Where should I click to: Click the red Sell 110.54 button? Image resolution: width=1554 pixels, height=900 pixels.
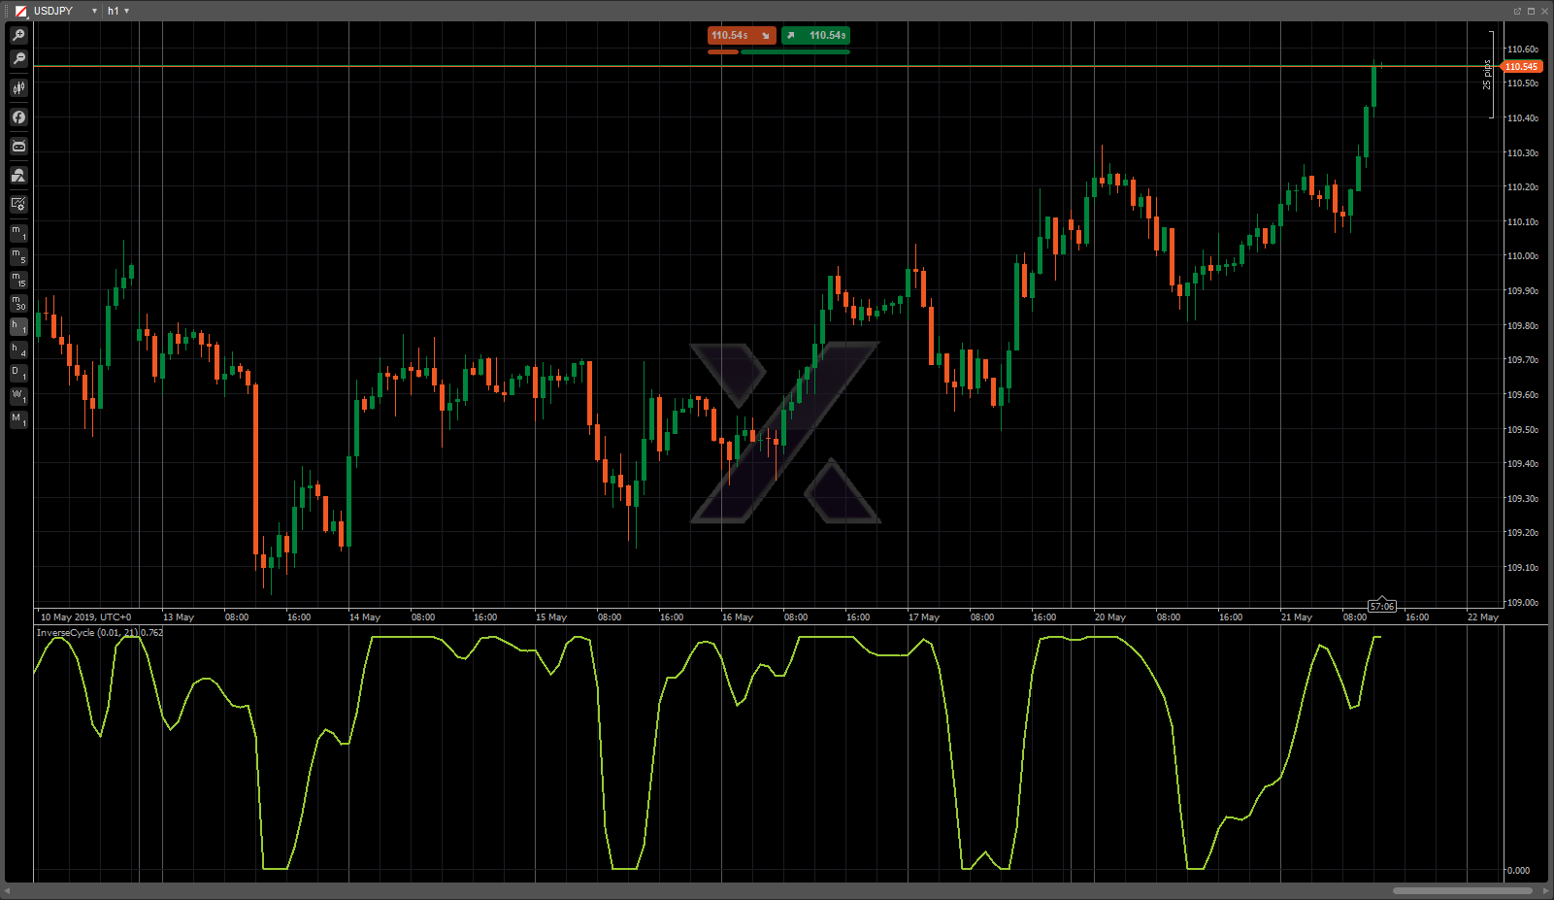741,36
